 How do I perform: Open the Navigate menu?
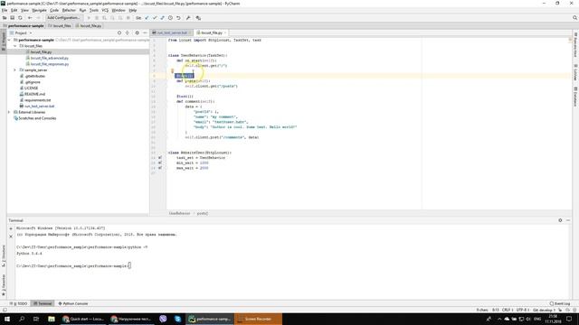[x=39, y=10]
